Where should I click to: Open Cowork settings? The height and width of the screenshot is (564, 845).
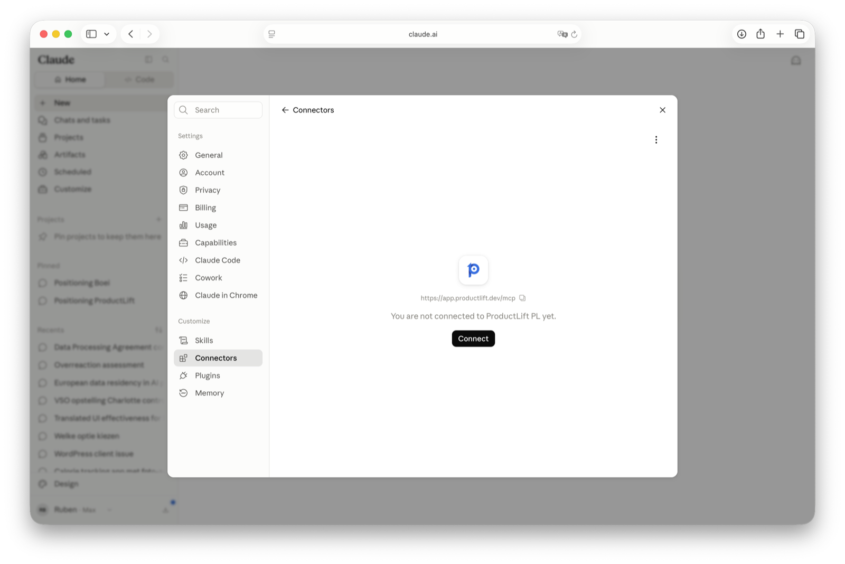(218, 278)
